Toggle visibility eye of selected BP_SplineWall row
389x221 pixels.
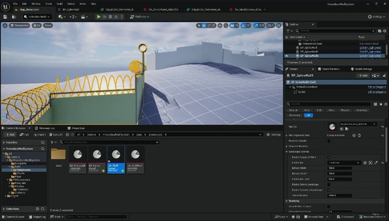(287, 56)
